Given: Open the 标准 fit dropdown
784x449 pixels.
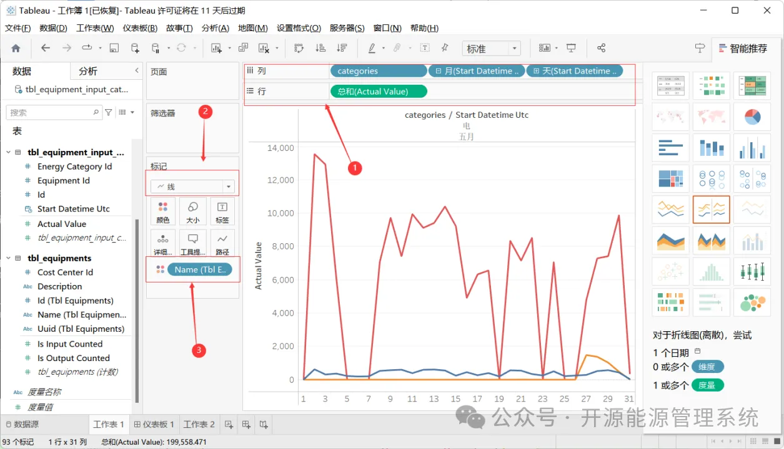Looking at the screenshot, I should pyautogui.click(x=492, y=49).
